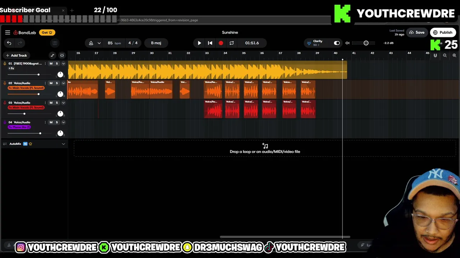460x258 pixels.
Task: Select the yellow beat clip on track 01
Action: coord(207,70)
